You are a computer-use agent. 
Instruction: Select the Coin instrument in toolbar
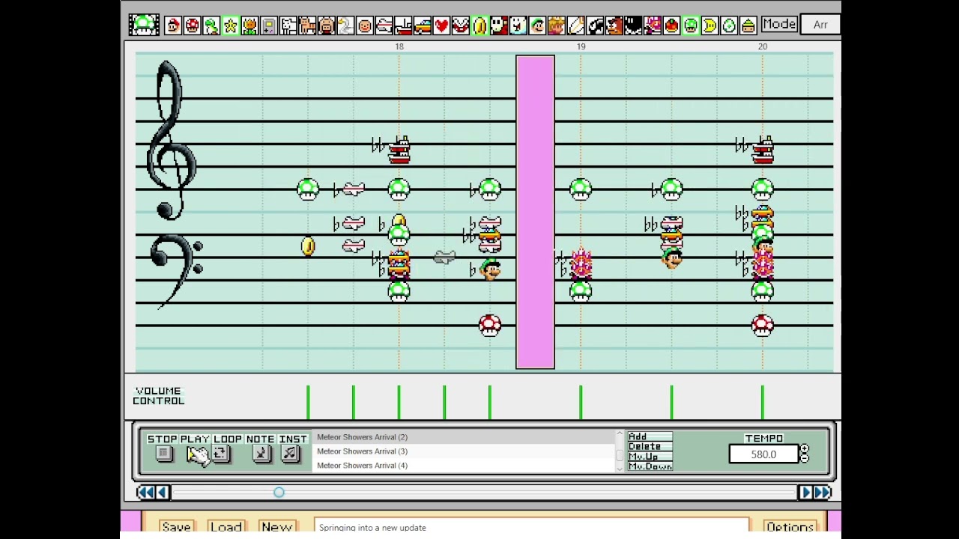(x=479, y=25)
